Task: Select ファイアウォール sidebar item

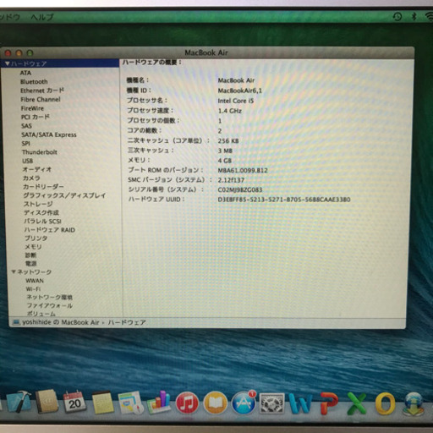Action: (x=50, y=305)
